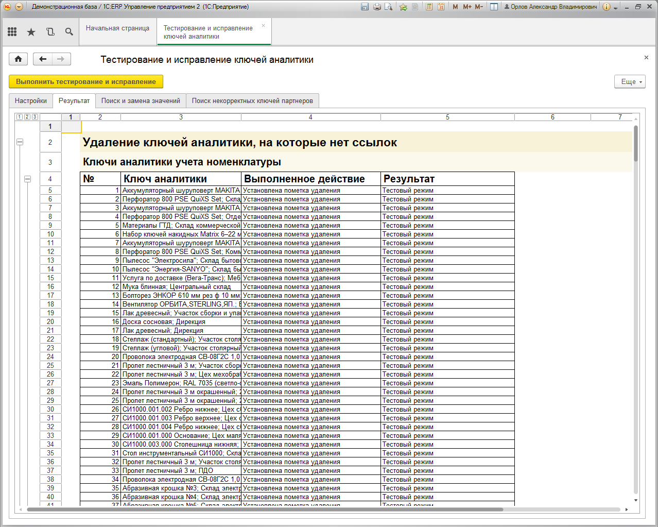Click the vertical scrollbar thumb
Image resolution: width=658 pixels, height=527 pixels.
pyautogui.click(x=636, y=143)
